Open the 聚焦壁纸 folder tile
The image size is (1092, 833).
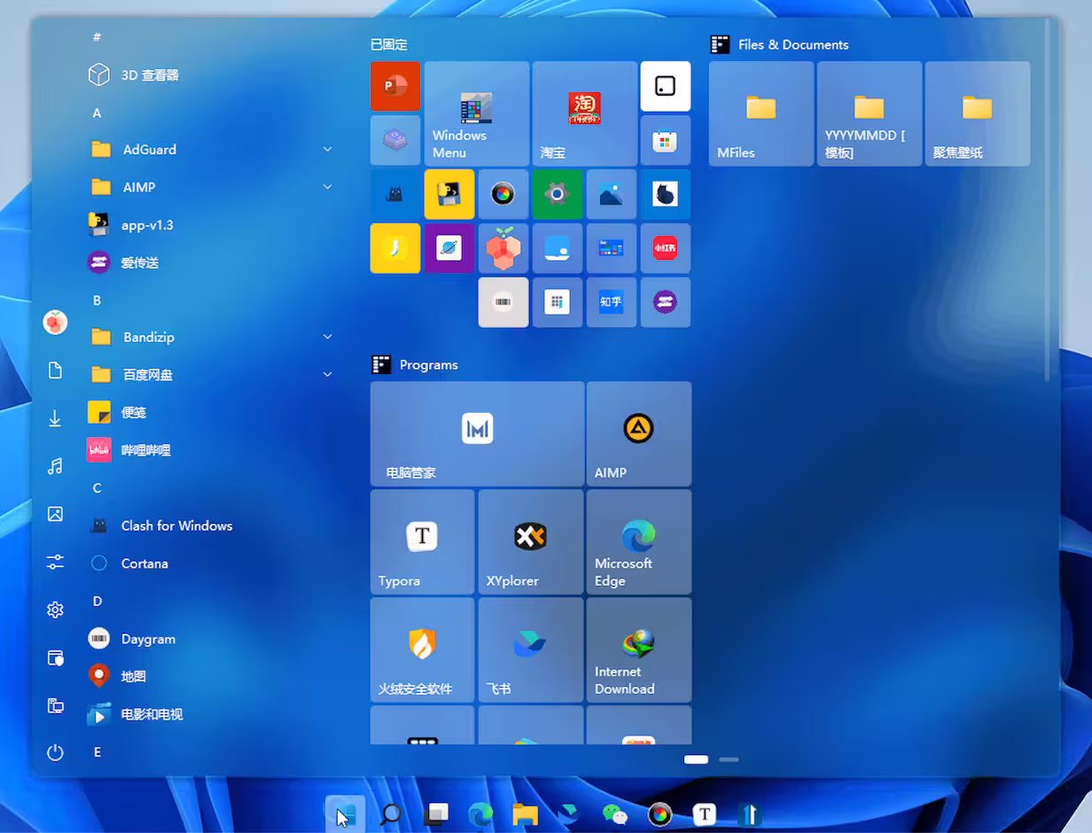pyautogui.click(x=978, y=113)
